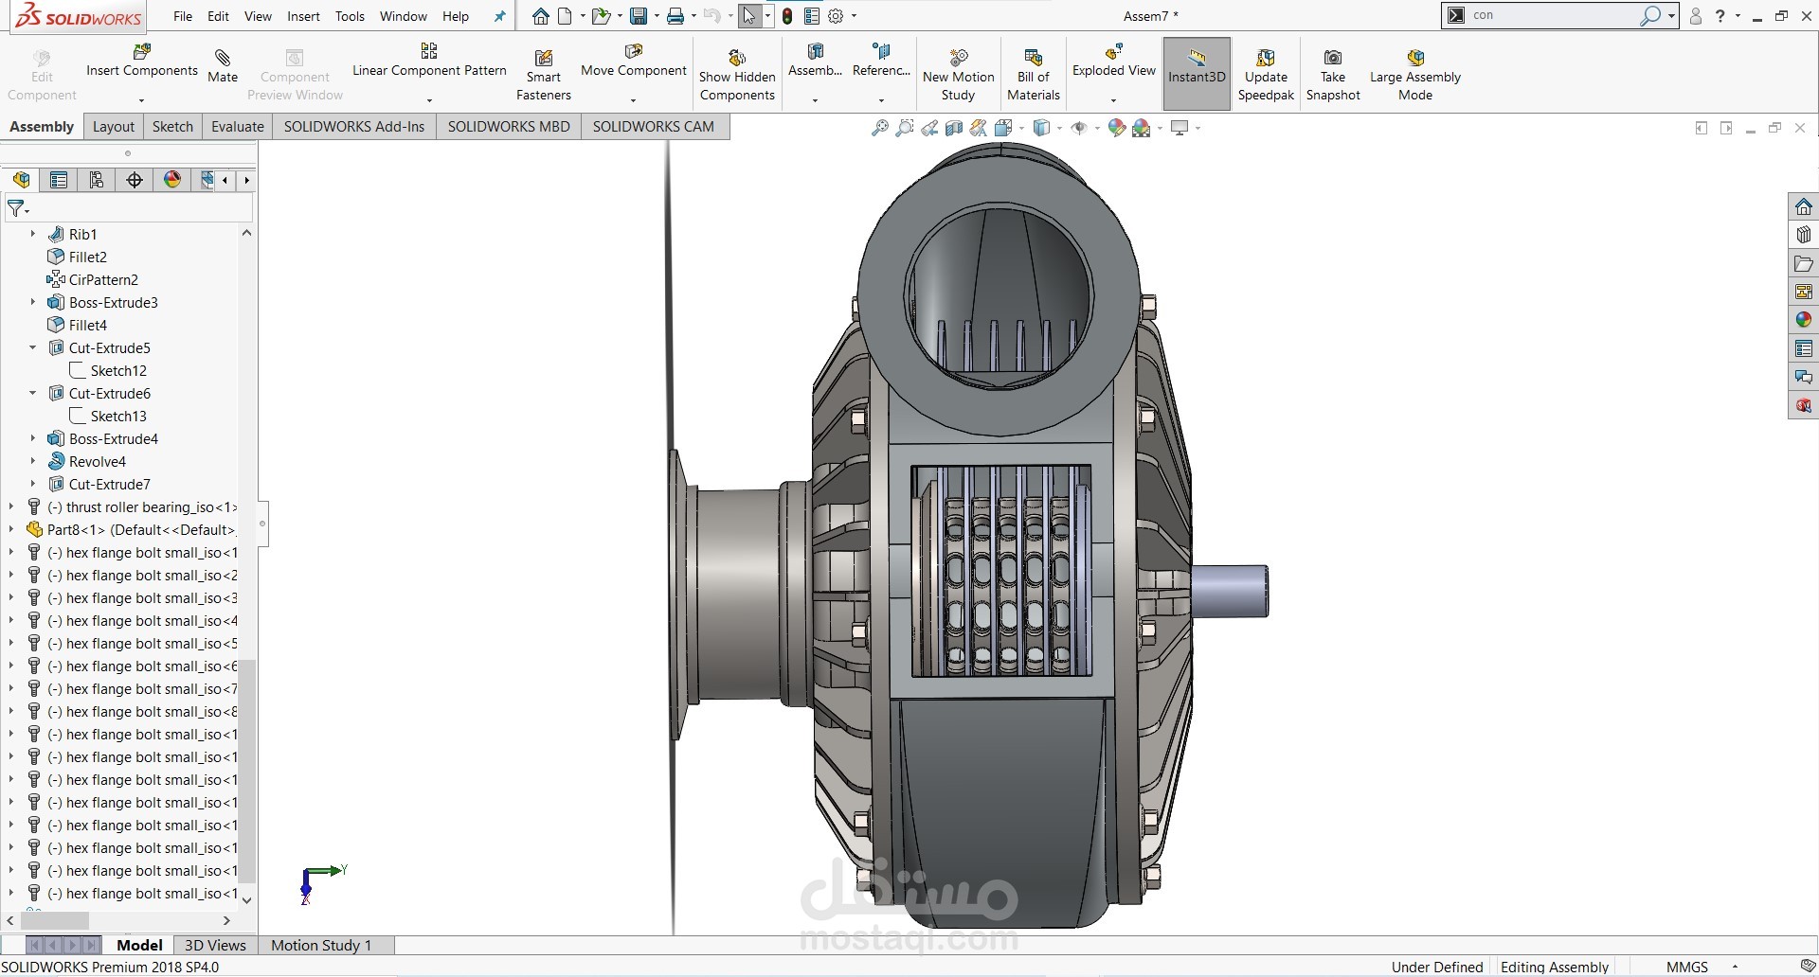Open the Motion Study 1 tab
This screenshot has width=1819, height=977.
pos(321,945)
